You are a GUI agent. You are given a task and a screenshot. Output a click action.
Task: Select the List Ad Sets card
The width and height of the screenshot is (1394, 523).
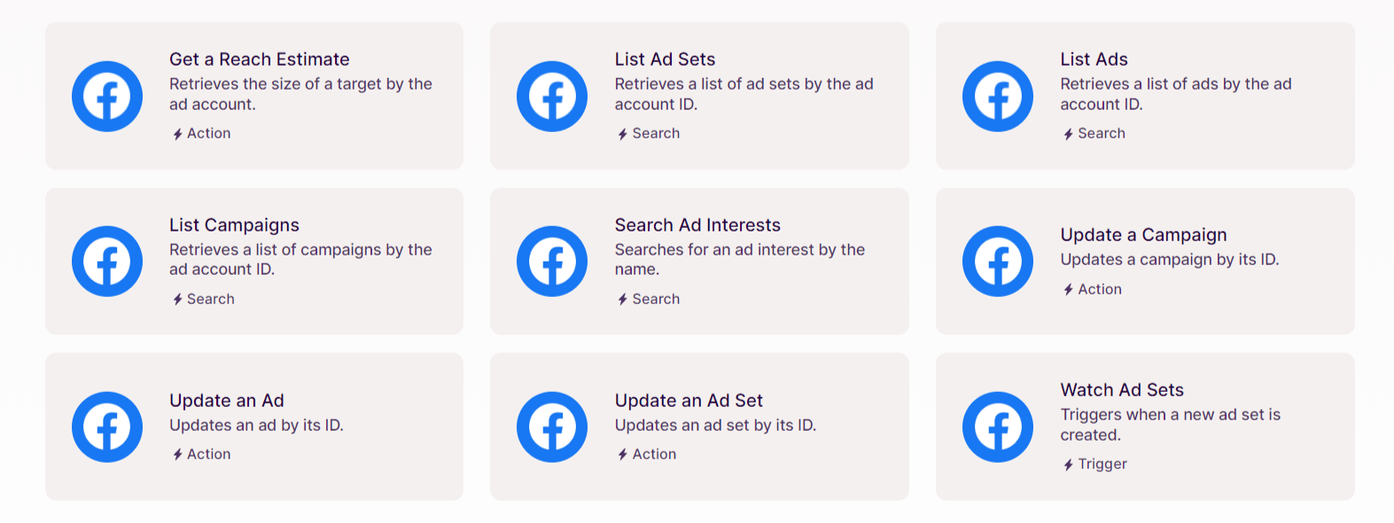(699, 96)
